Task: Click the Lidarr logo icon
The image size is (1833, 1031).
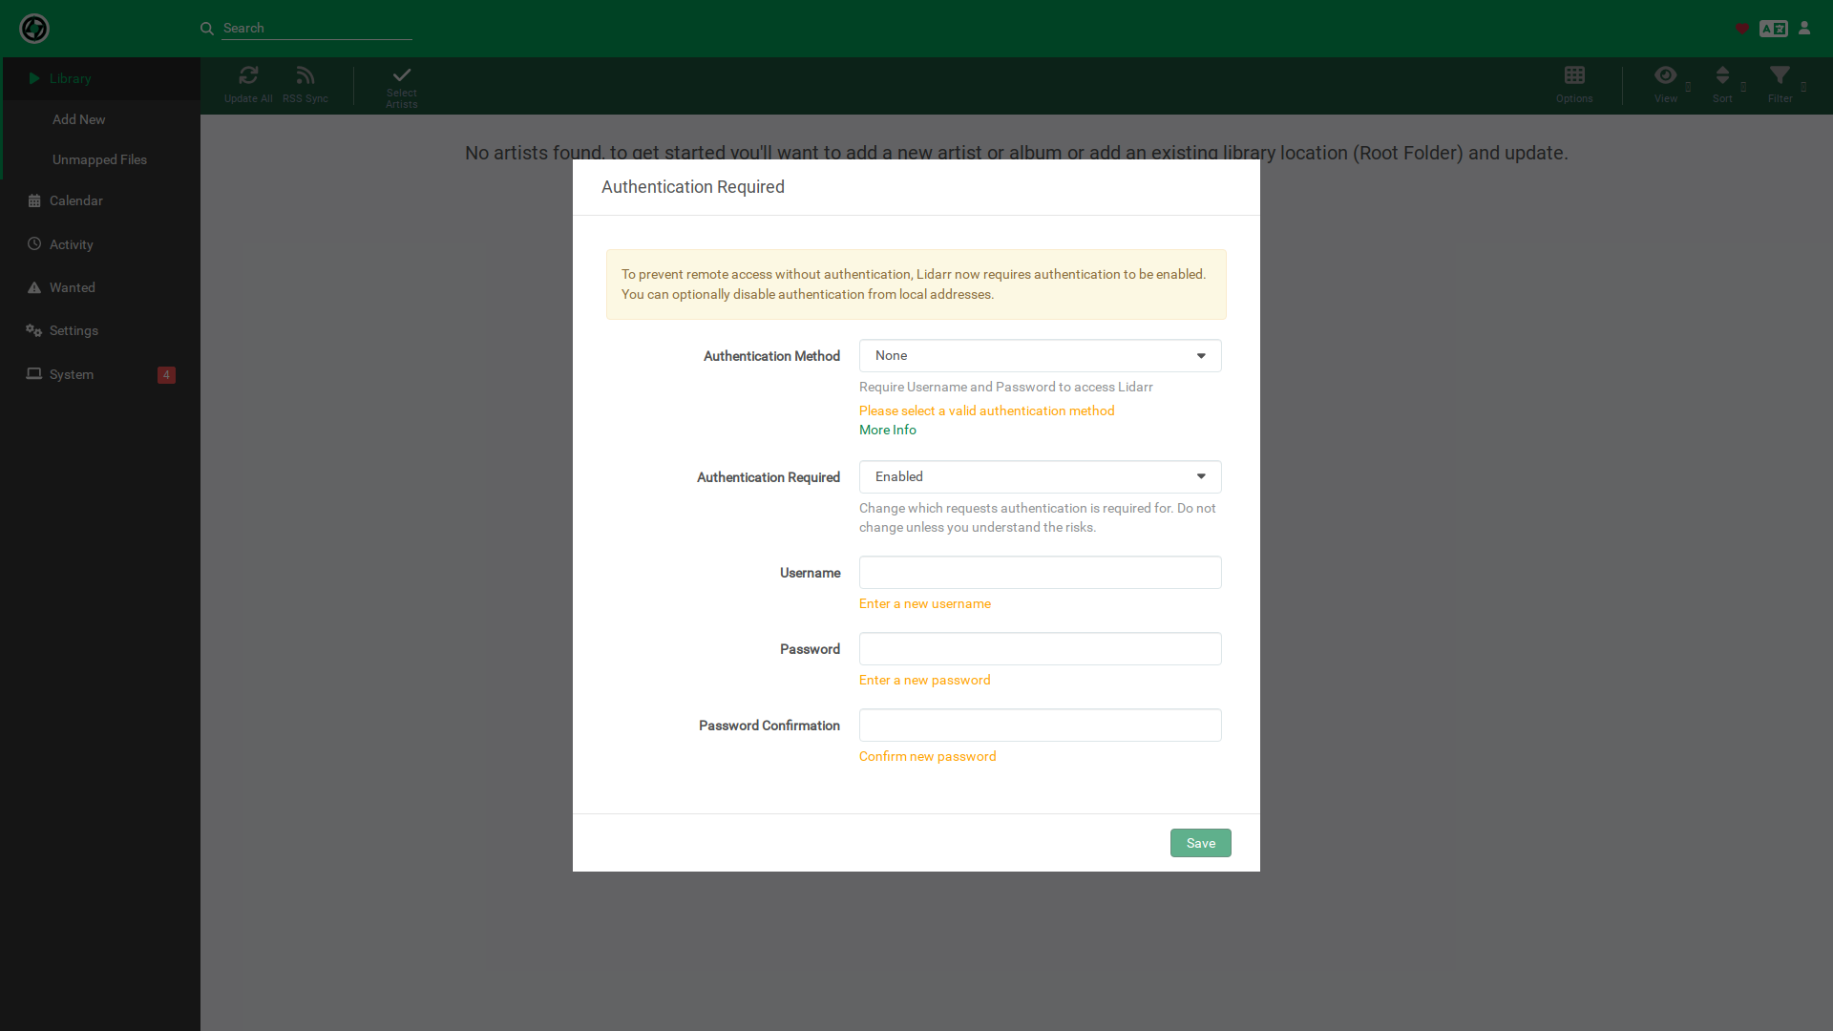Action: point(34,29)
